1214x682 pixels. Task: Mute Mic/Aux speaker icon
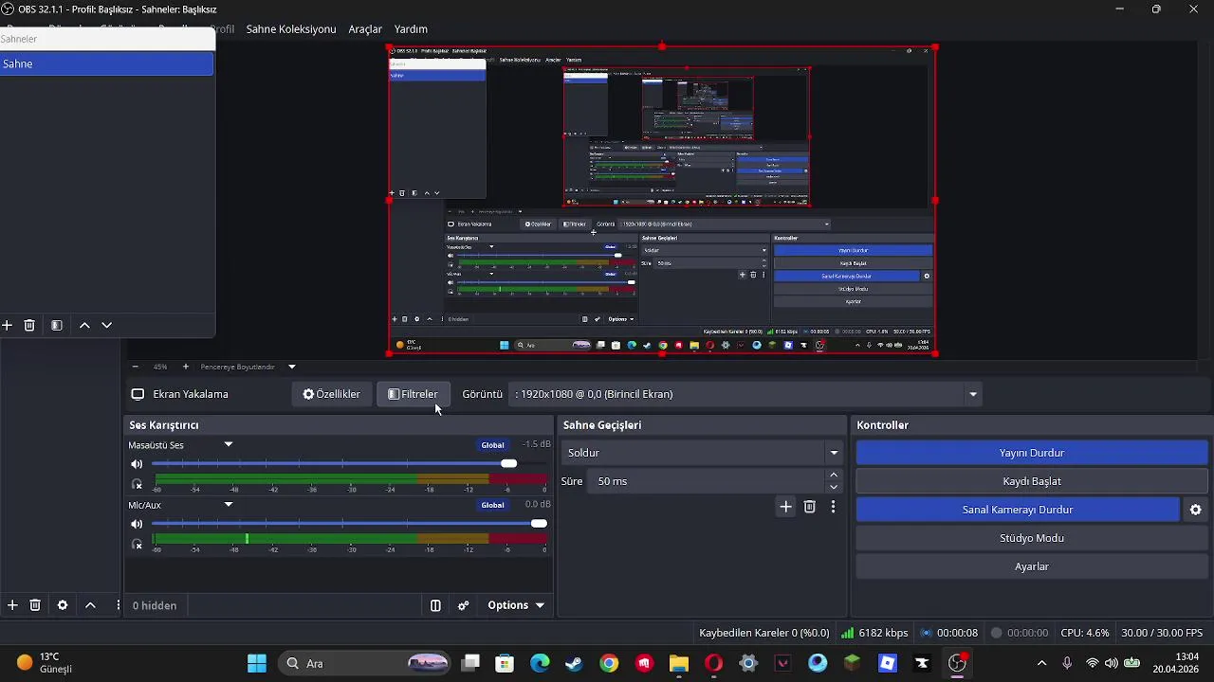pos(137,524)
